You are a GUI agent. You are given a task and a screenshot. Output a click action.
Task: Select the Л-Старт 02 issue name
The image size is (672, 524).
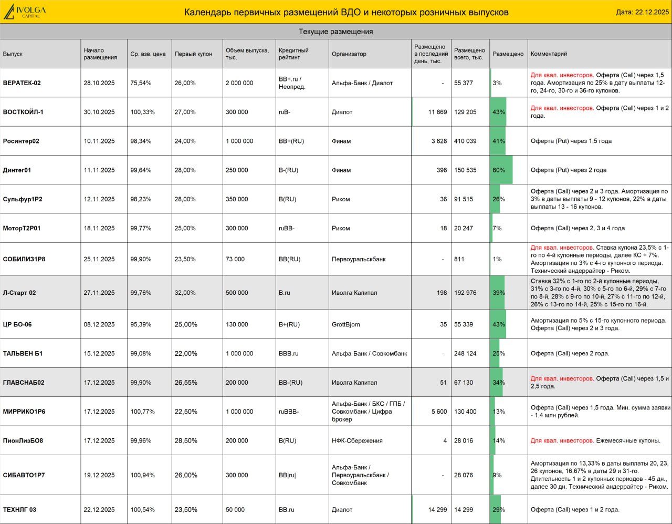pos(19,293)
